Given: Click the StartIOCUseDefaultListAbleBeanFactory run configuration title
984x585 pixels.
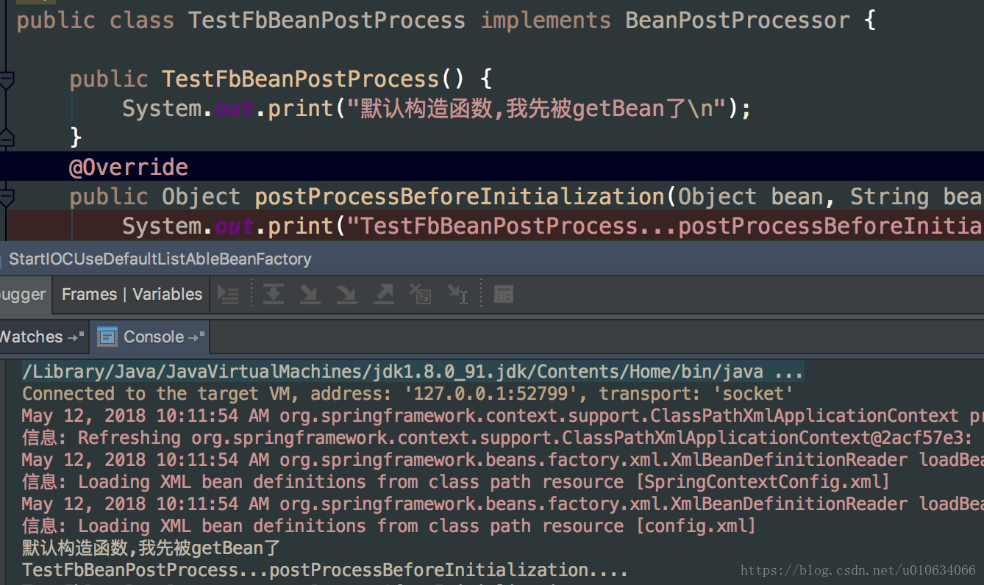Looking at the screenshot, I should click(160, 259).
